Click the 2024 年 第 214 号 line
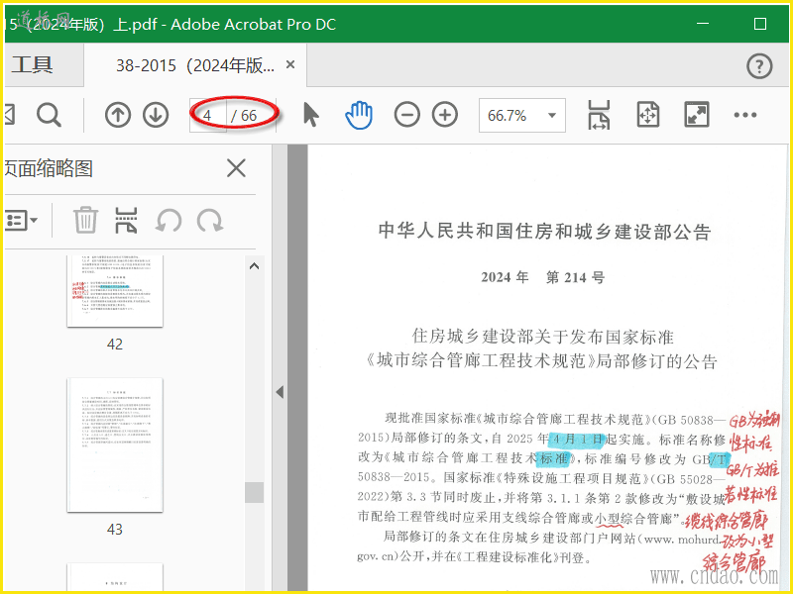This screenshot has height=594, width=793. [x=542, y=277]
